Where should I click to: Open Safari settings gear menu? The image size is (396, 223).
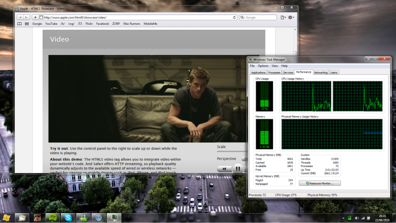tap(291, 17)
